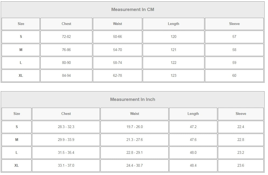Select the 21.3 - 27.6 waist cell
This screenshot has height=175, width=268.
point(134,140)
